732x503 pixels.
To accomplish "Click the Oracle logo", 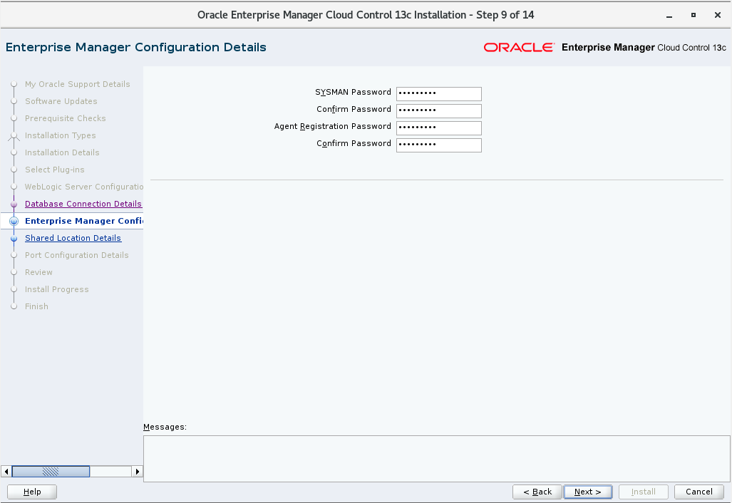I will click(519, 48).
